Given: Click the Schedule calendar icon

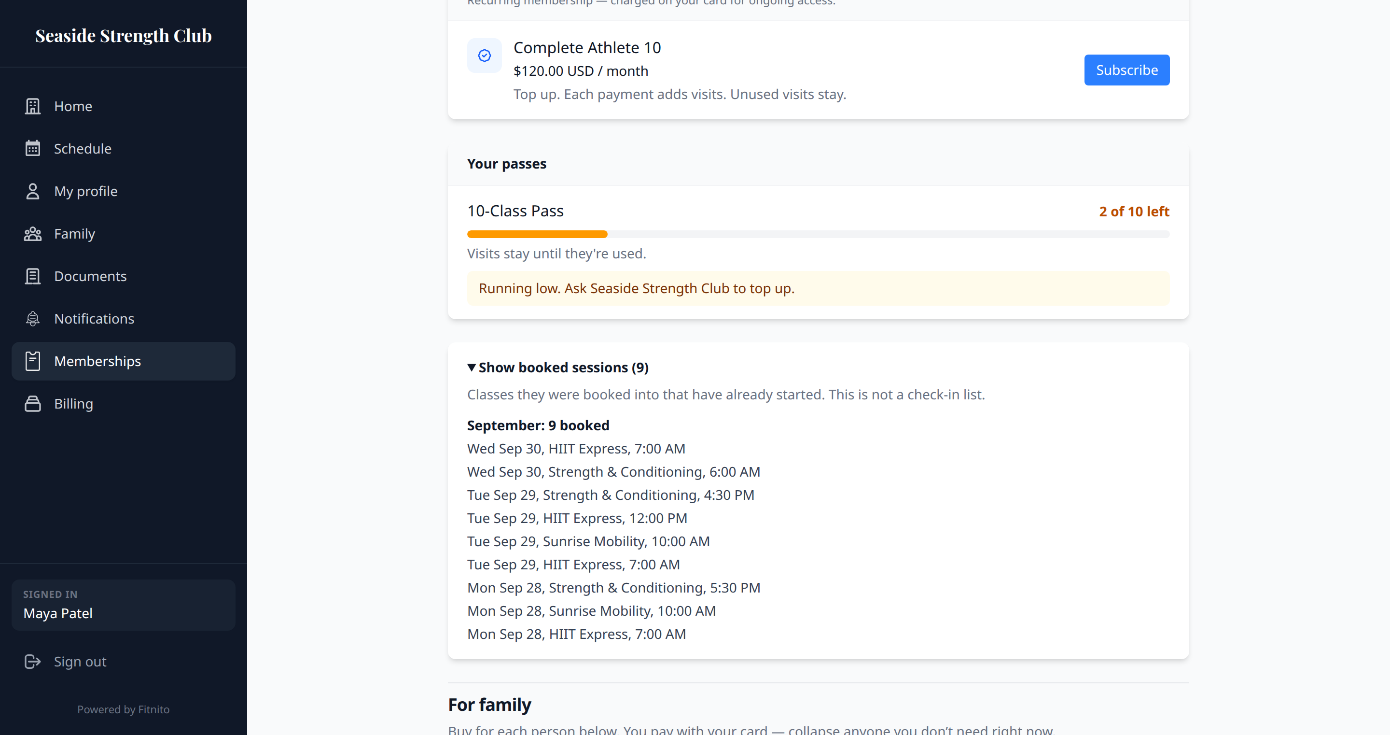Looking at the screenshot, I should coord(33,149).
